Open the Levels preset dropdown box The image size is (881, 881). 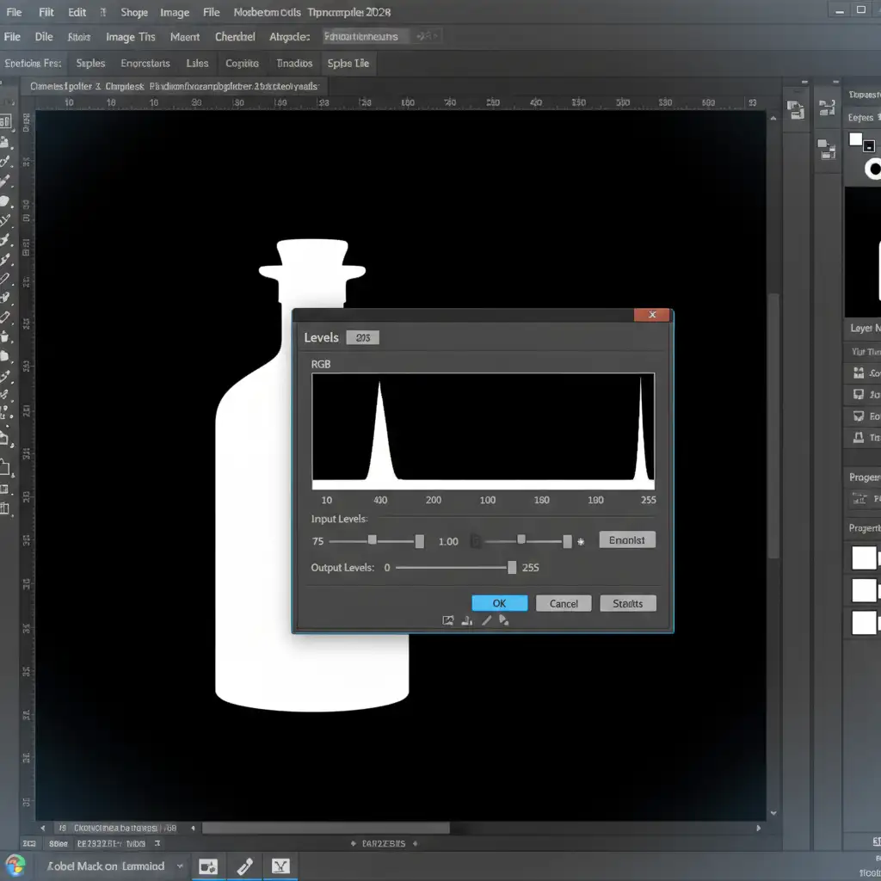point(362,337)
